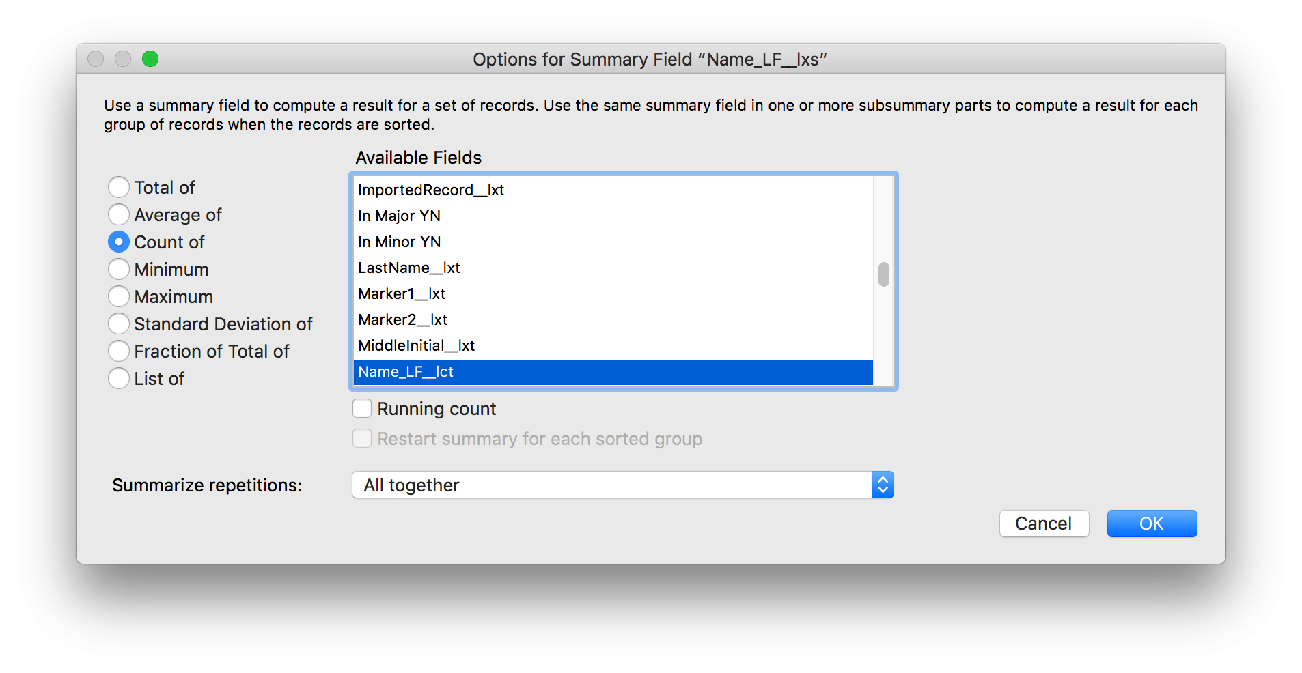Screen dimensions: 1302x673
Task: Click the Cancel button
Action: coord(1044,524)
